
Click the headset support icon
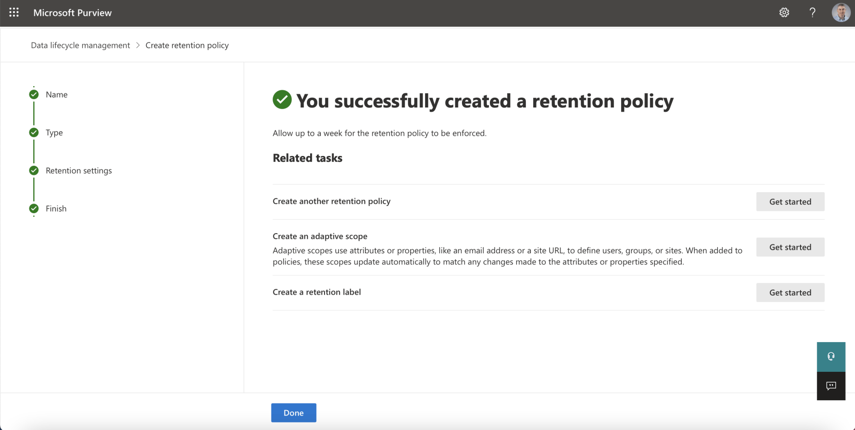coord(831,357)
